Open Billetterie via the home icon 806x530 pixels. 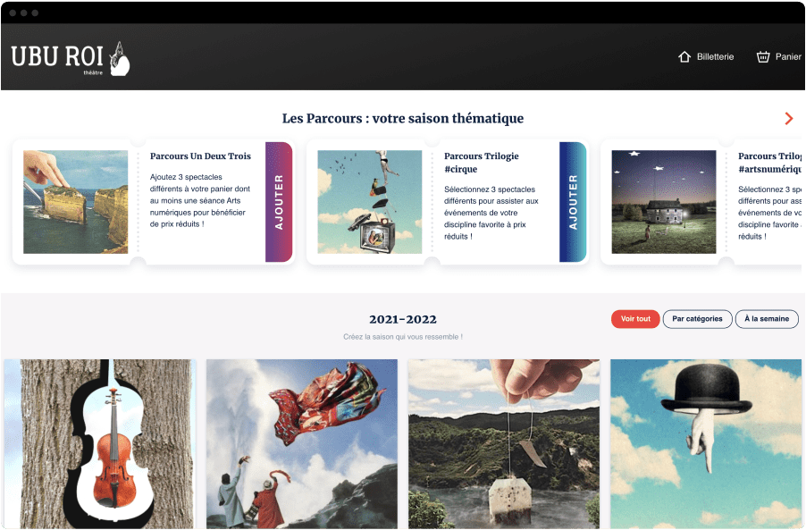[x=684, y=56]
